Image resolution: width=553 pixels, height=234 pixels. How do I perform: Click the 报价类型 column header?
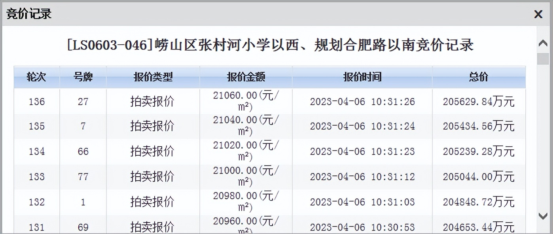[x=153, y=77]
